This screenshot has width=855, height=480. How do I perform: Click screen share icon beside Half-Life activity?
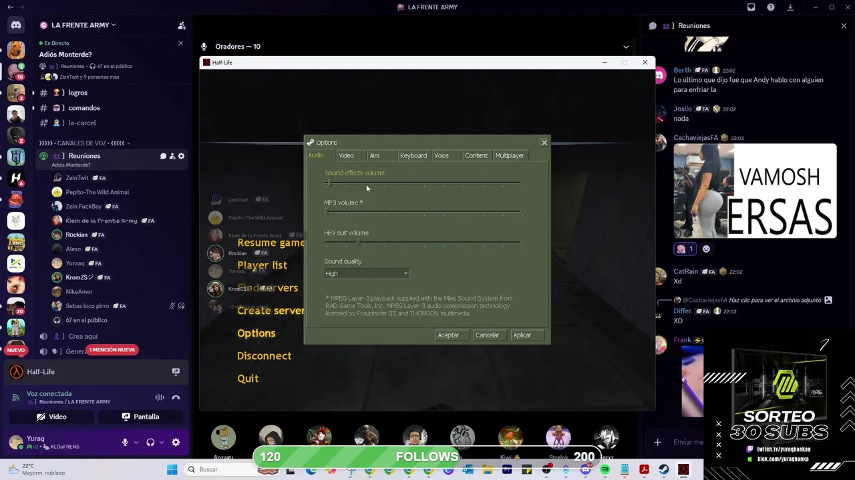(x=176, y=372)
